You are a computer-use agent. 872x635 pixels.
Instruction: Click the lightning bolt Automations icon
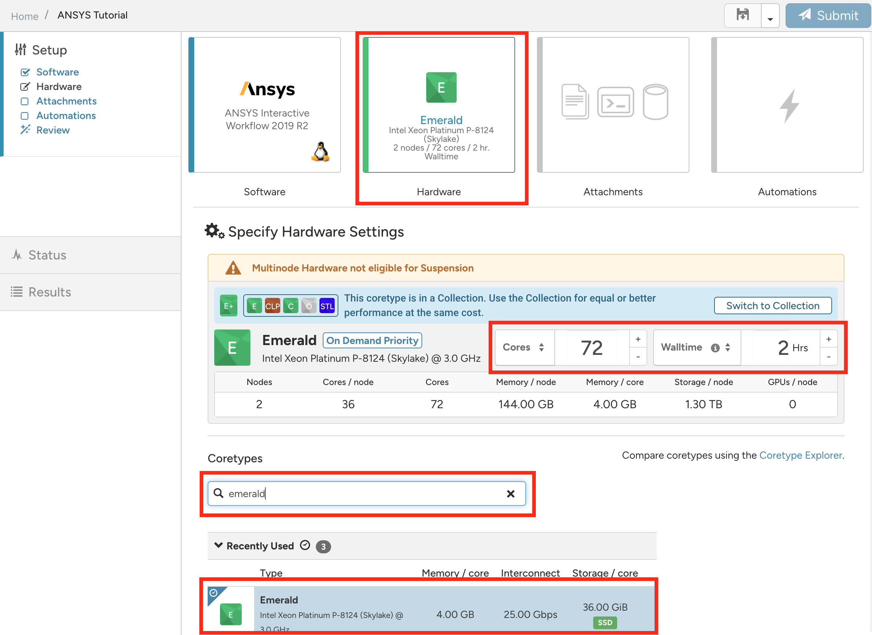tap(789, 106)
